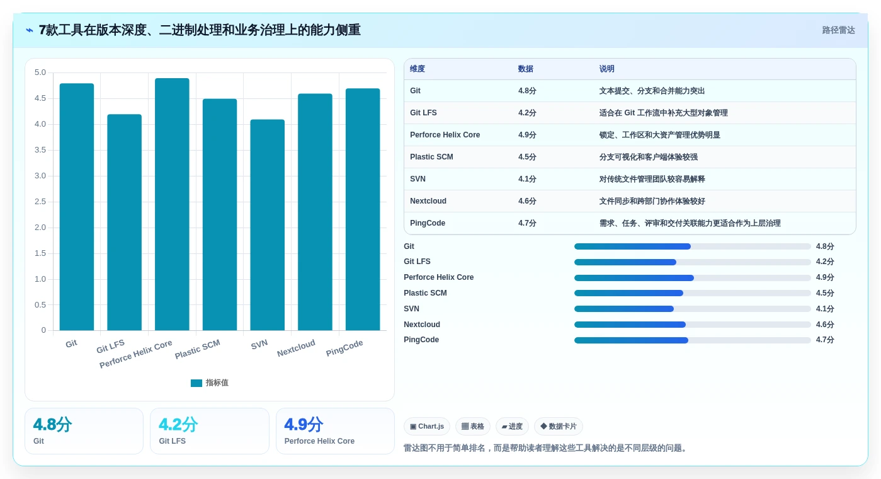Click the Perforce Helix Core chart bar
This screenshot has height=479, width=881.
(x=172, y=204)
